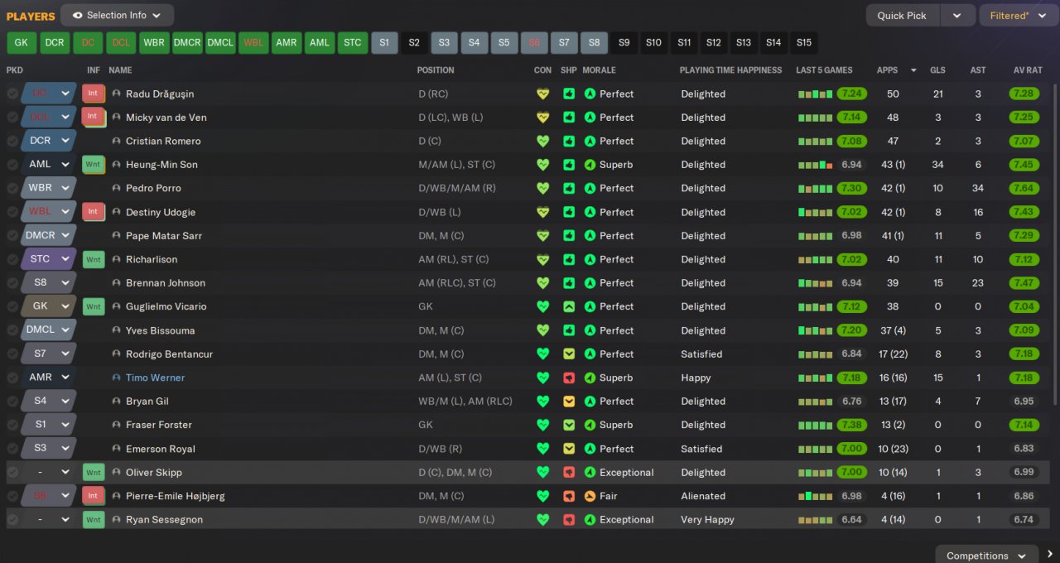Toggle selection check for Oliver Skipp
The width and height of the screenshot is (1060, 563).
pos(12,473)
